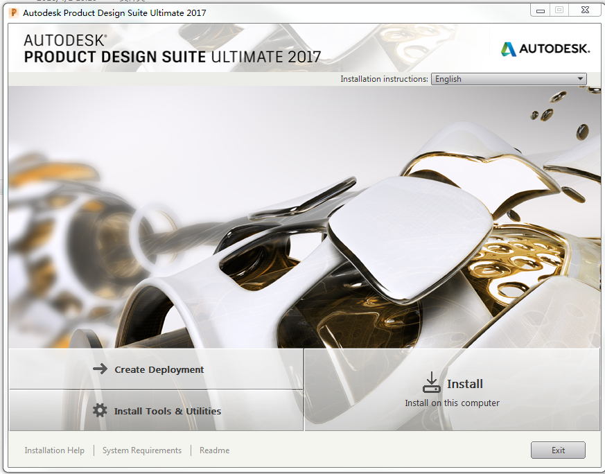This screenshot has width=605, height=474.
Task: Click the arrow icon beside Create Deployment
Action: (100, 369)
